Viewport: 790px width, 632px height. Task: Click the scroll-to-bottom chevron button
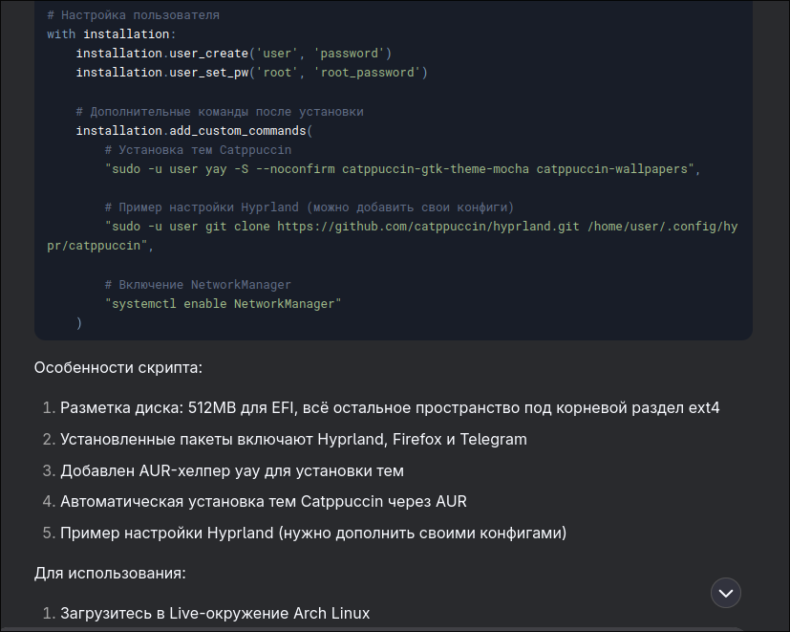tap(726, 592)
